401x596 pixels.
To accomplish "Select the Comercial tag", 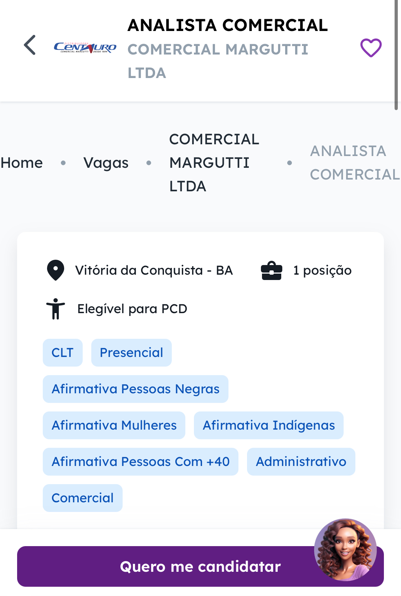I will pyautogui.click(x=83, y=498).
